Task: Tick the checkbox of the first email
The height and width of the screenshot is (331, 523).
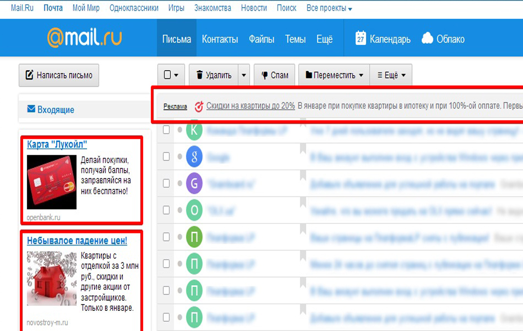Action: 166,130
